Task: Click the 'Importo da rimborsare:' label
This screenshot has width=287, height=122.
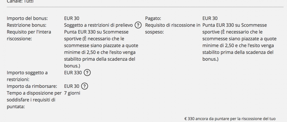Action: pos(32,86)
